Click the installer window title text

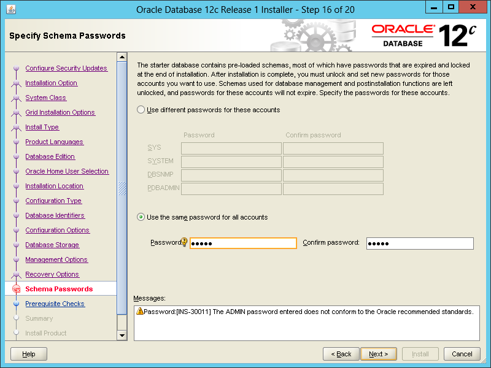click(x=245, y=10)
